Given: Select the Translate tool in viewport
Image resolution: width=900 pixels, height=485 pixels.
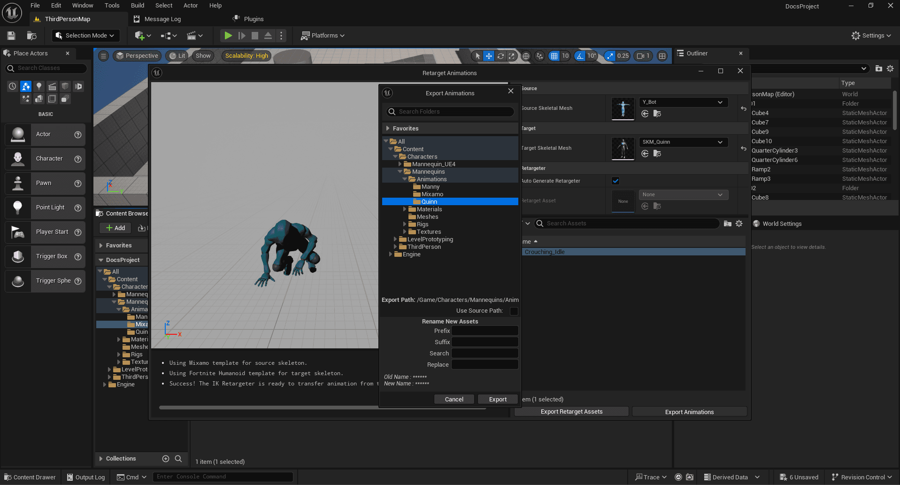Looking at the screenshot, I should (489, 56).
